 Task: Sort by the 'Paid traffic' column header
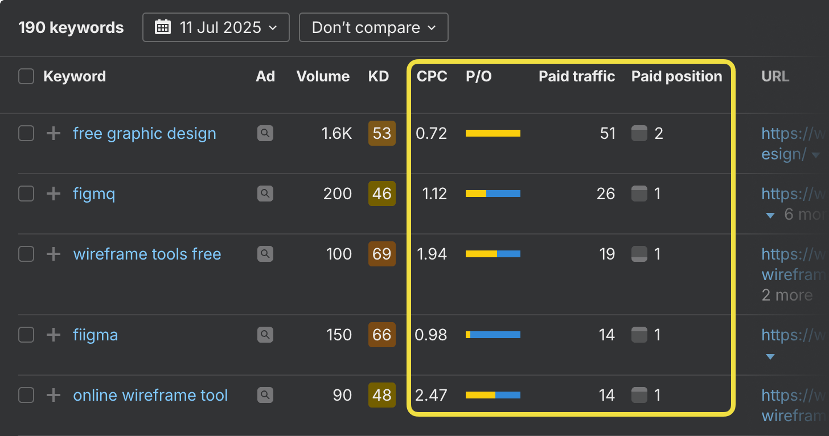[576, 76]
